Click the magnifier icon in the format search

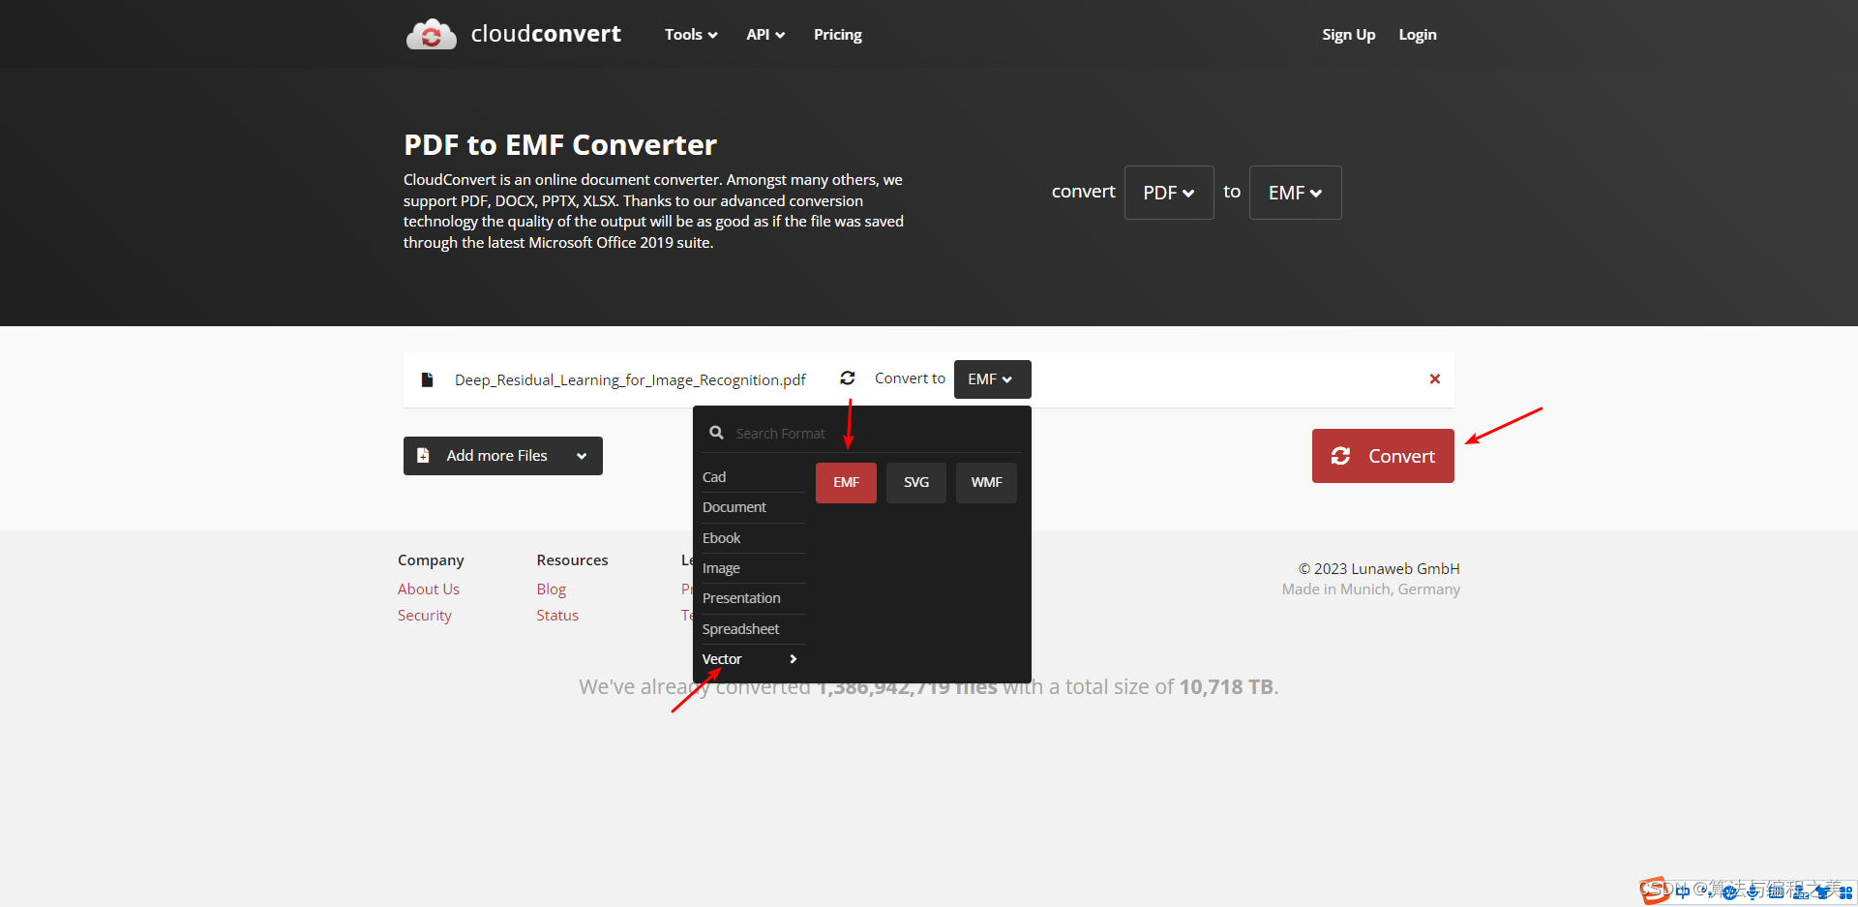pos(717,433)
